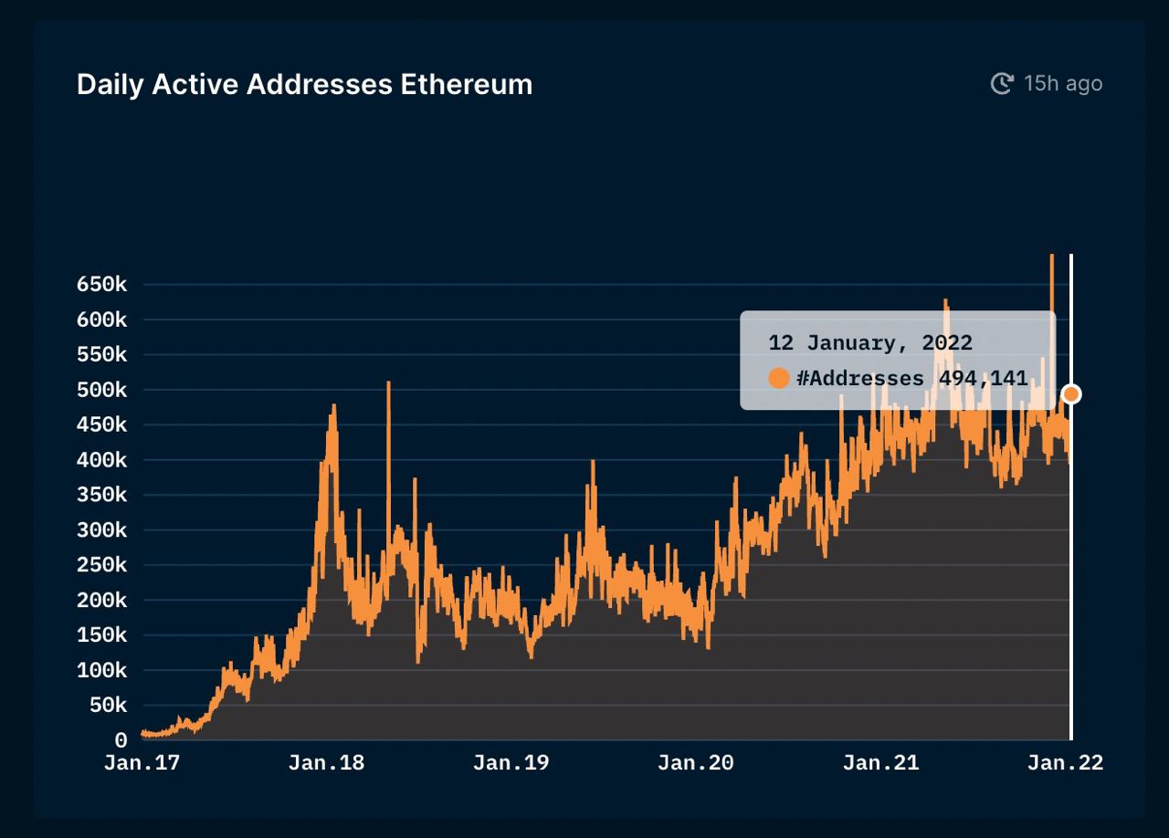
Task: Click the Jan.22 x-axis label
Action: click(x=1066, y=763)
